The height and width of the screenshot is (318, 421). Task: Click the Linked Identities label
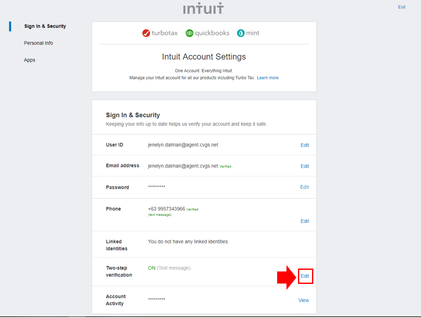[117, 245]
